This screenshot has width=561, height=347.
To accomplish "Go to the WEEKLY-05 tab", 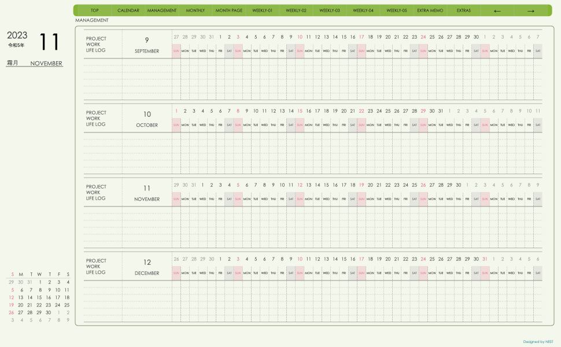I will pos(396,10).
